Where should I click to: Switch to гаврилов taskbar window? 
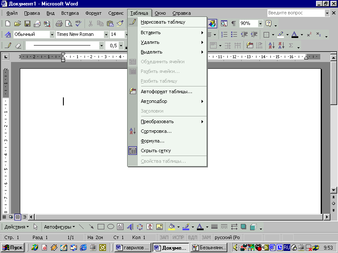tap(133, 248)
